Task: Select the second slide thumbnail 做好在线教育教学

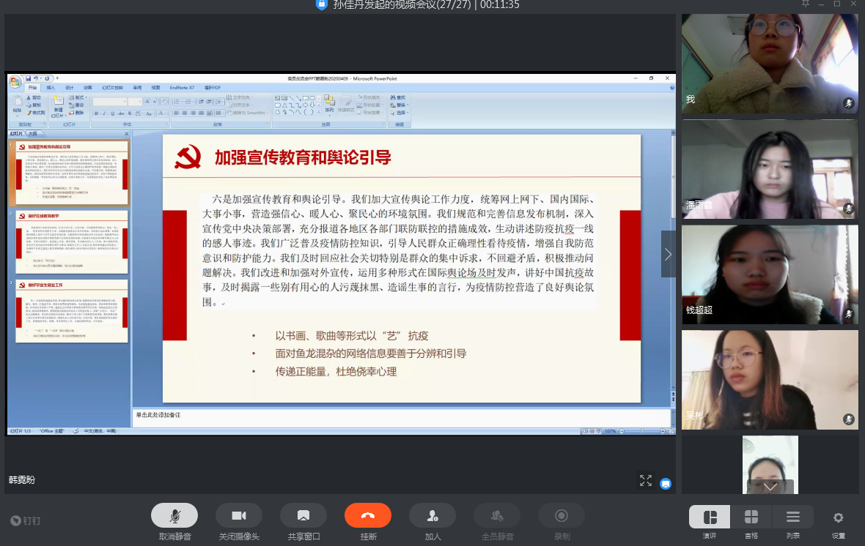Action: [71, 242]
